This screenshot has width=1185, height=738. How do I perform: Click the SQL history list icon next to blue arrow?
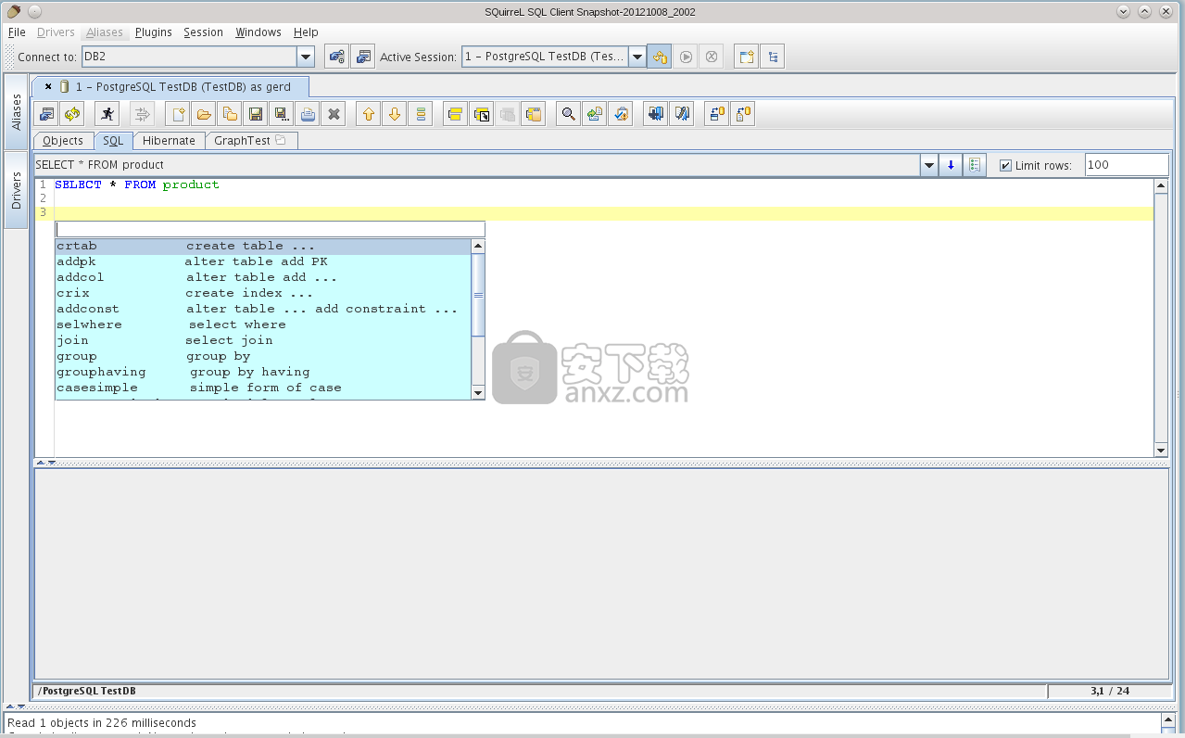975,165
